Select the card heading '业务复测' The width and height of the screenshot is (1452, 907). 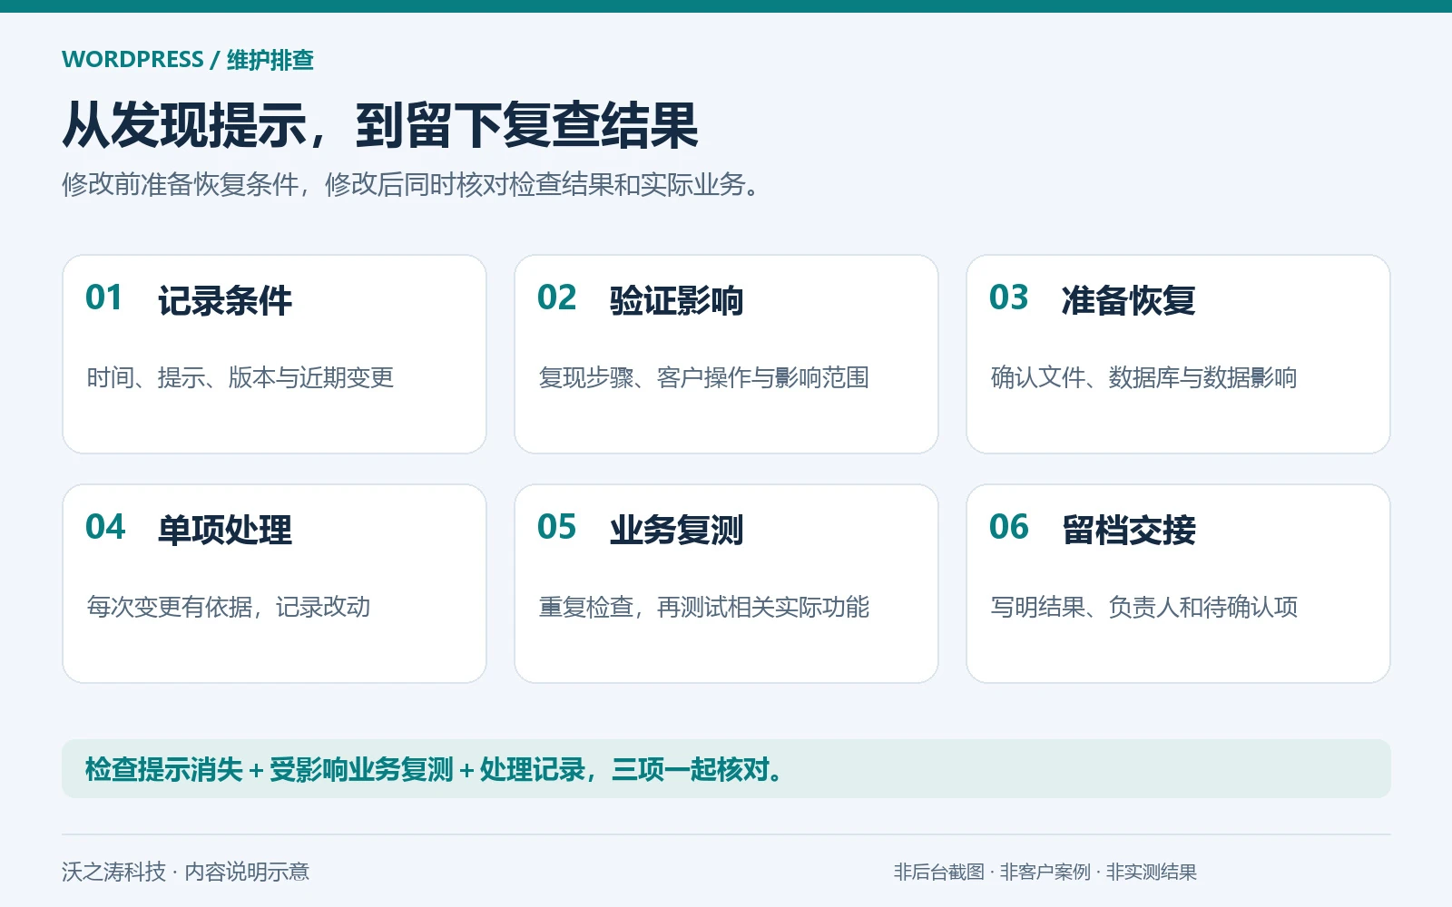click(677, 530)
